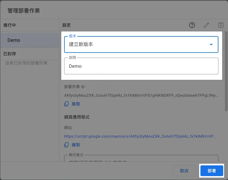Click the pencil edit icon

(206, 25)
